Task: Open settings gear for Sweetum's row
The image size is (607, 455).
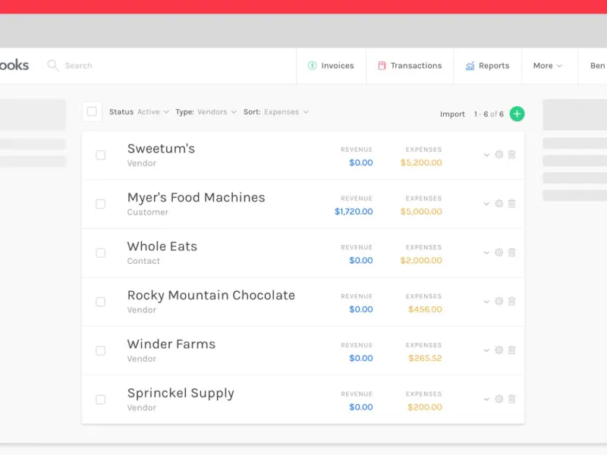Action: click(x=499, y=155)
